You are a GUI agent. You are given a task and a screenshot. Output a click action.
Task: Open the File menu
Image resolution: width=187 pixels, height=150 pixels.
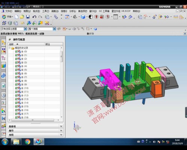coord(9,11)
